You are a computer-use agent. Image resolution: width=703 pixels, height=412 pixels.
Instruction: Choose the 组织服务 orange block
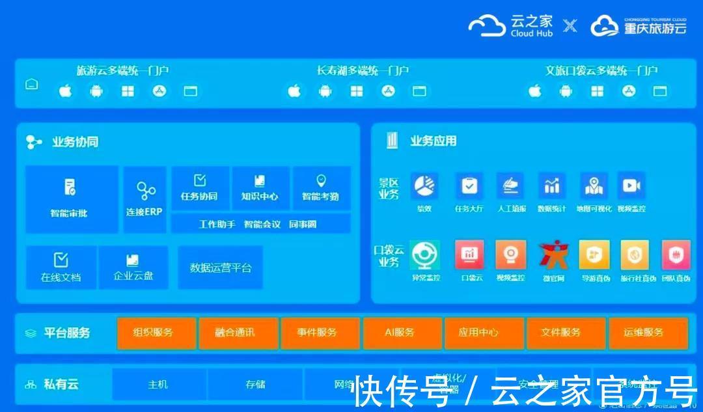point(156,333)
